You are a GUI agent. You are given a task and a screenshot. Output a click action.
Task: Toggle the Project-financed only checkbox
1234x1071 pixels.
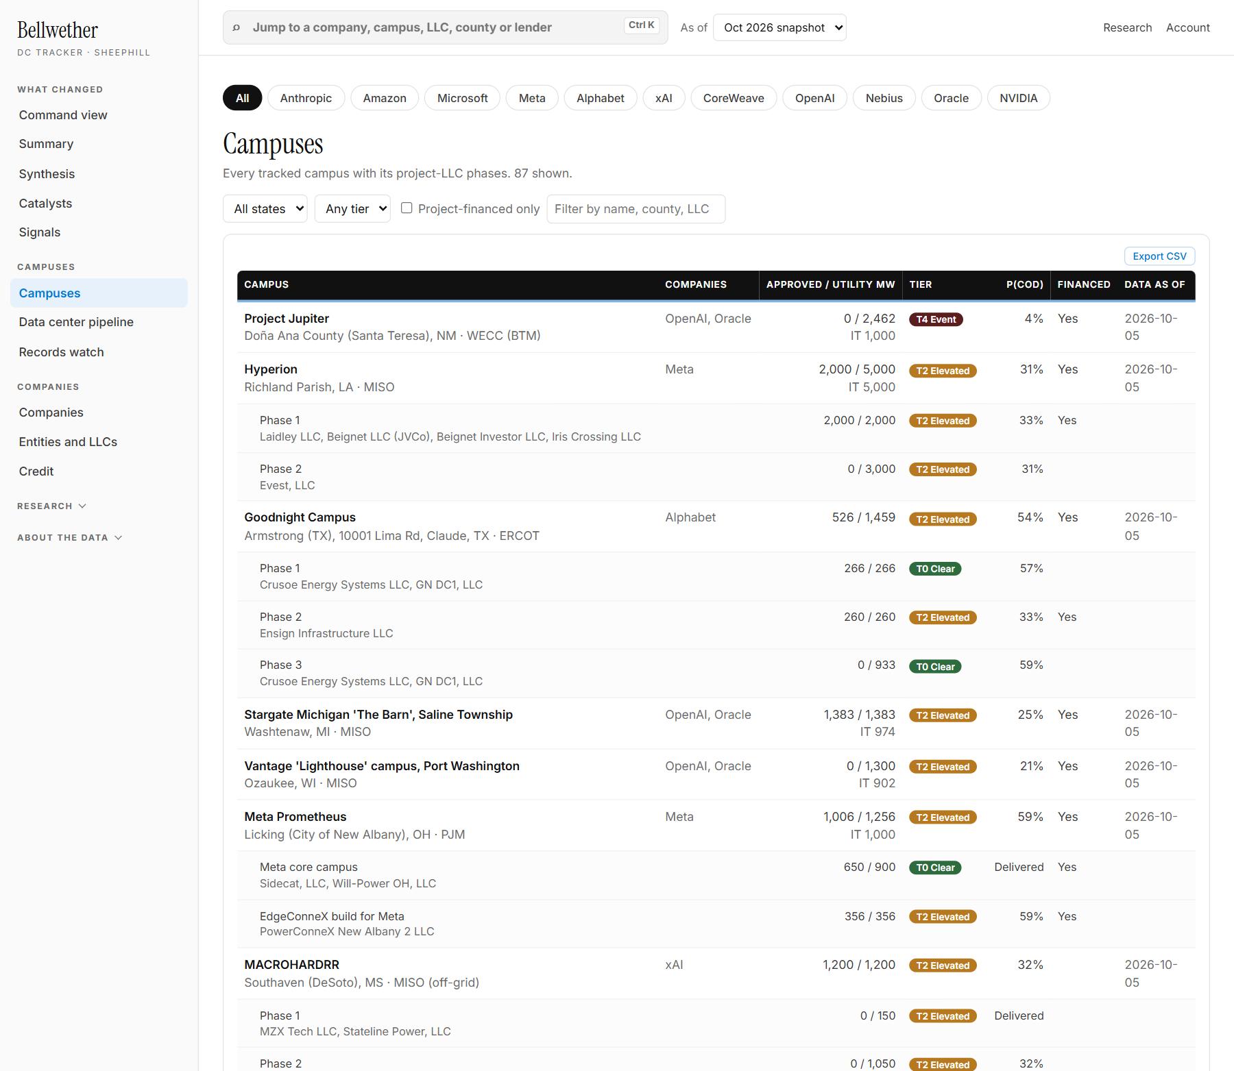click(407, 208)
